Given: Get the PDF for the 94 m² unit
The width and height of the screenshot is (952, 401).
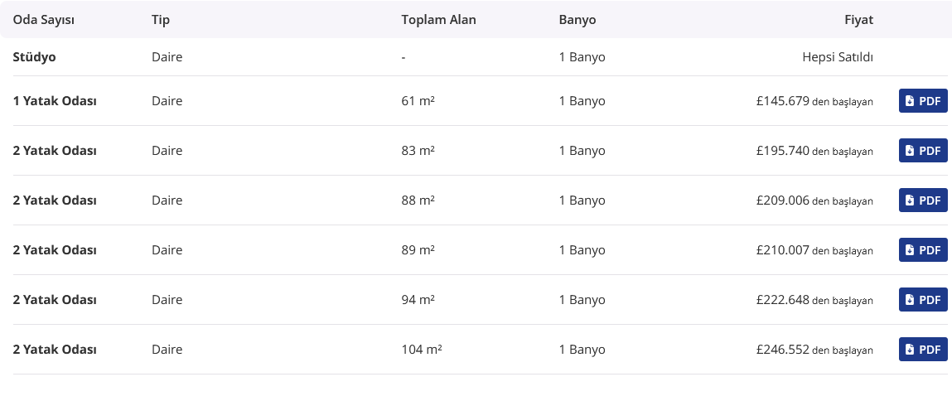Looking at the screenshot, I should point(923,300).
